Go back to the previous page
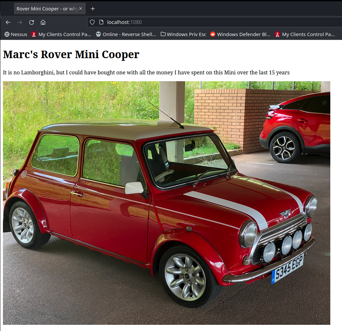The image size is (342, 331). (8, 22)
